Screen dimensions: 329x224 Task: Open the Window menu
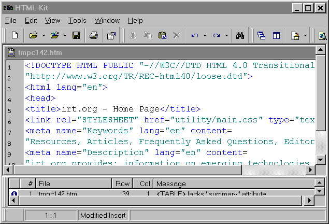coord(107,21)
